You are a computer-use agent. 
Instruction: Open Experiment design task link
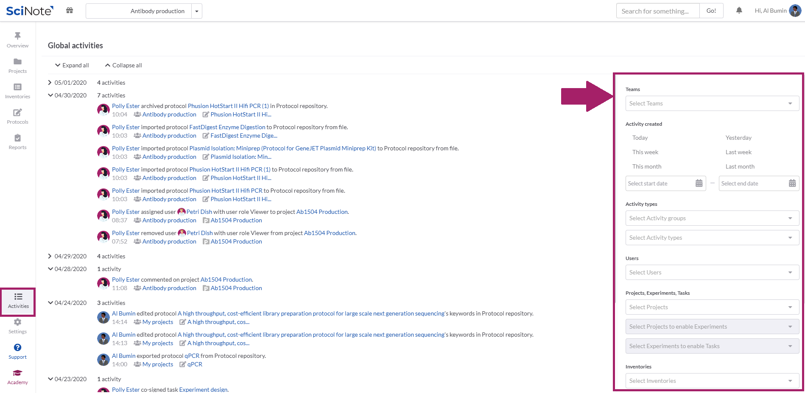204,390
